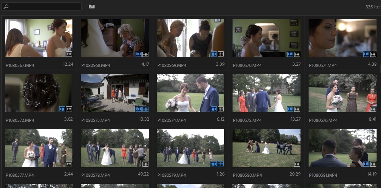Click the file name P1080578.MP4
This screenshot has height=188, width=381.
click(x=96, y=175)
